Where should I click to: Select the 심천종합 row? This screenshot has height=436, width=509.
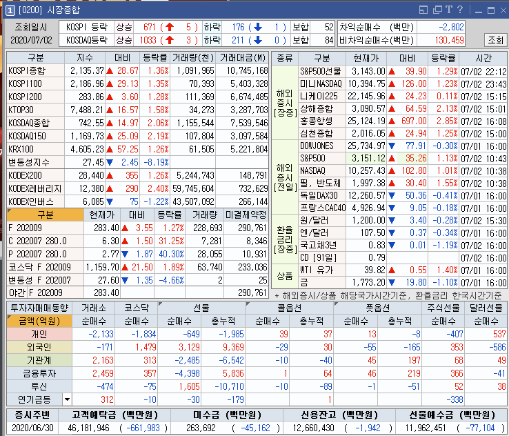403,133
